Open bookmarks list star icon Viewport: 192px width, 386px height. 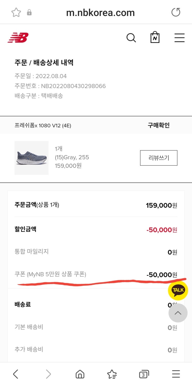112,374
